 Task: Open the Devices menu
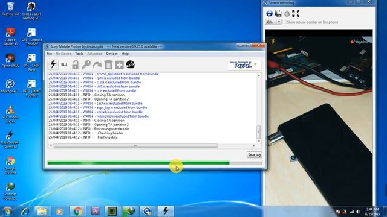coord(112,54)
